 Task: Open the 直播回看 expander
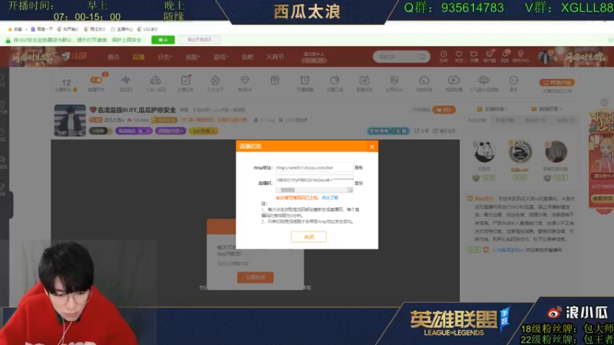point(546,109)
